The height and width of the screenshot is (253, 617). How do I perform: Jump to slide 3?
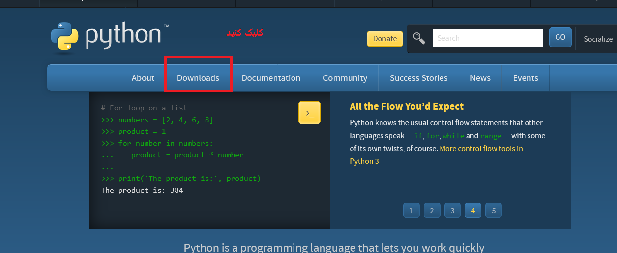click(x=452, y=211)
